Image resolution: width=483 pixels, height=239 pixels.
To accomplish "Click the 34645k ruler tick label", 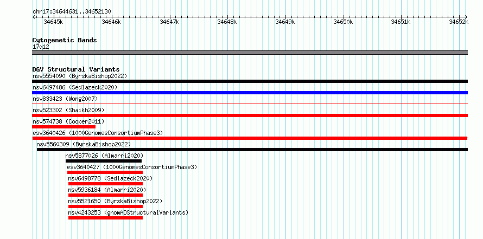I will coord(54,22).
